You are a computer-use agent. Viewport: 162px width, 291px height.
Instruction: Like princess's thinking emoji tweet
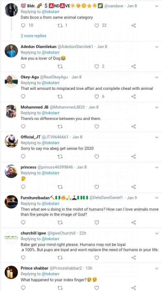97,187
